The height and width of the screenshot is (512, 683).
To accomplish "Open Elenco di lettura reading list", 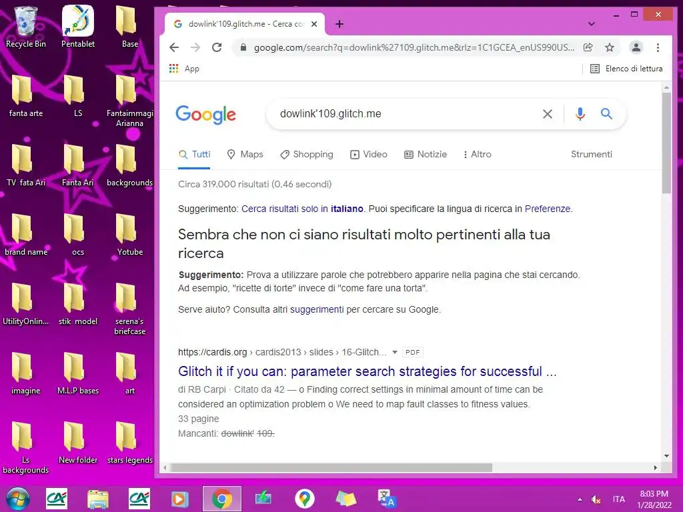I will 626,69.
